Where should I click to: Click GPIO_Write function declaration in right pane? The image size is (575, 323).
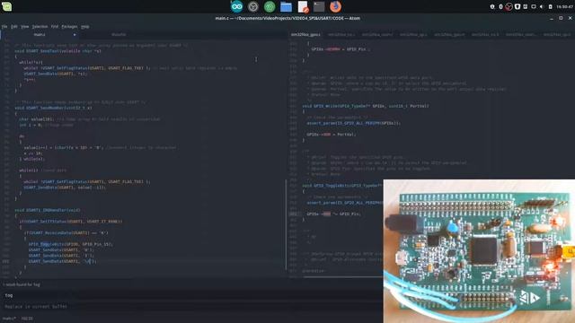click(366, 106)
